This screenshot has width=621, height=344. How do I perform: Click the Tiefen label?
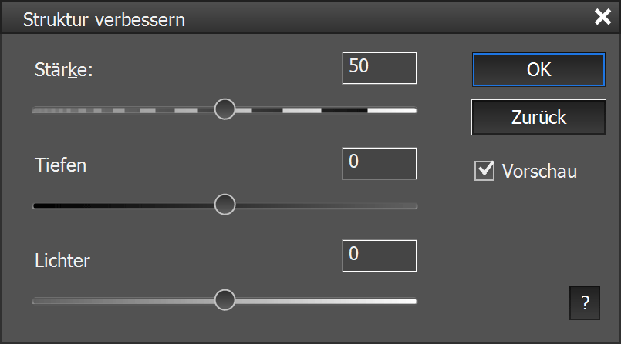60,165
